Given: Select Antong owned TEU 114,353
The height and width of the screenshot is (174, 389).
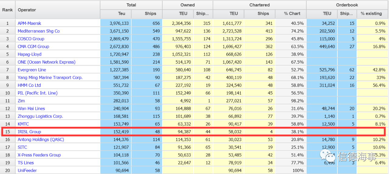Looking at the screenshot, I should pos(183,140).
